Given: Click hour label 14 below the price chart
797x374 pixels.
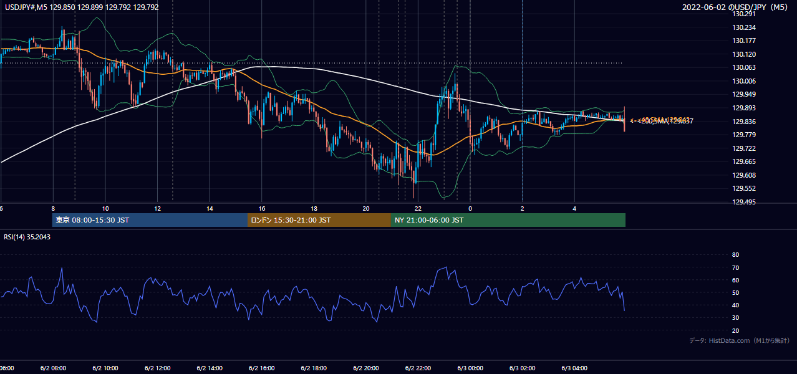Looking at the screenshot, I should click(x=210, y=209).
